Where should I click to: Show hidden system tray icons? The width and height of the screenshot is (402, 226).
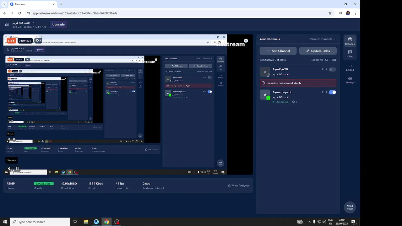click(x=309, y=222)
